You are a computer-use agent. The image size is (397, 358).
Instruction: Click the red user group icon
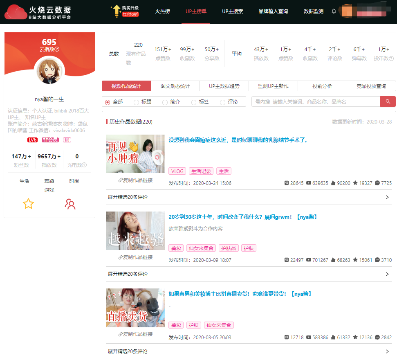click(x=70, y=204)
